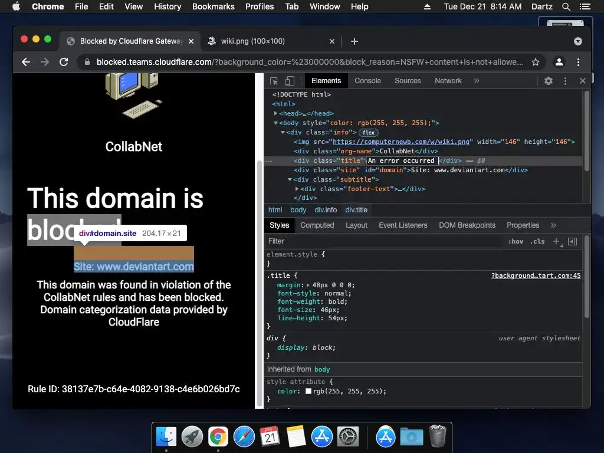
Task: Select html in the breadcrumb bar
Action: click(275, 210)
